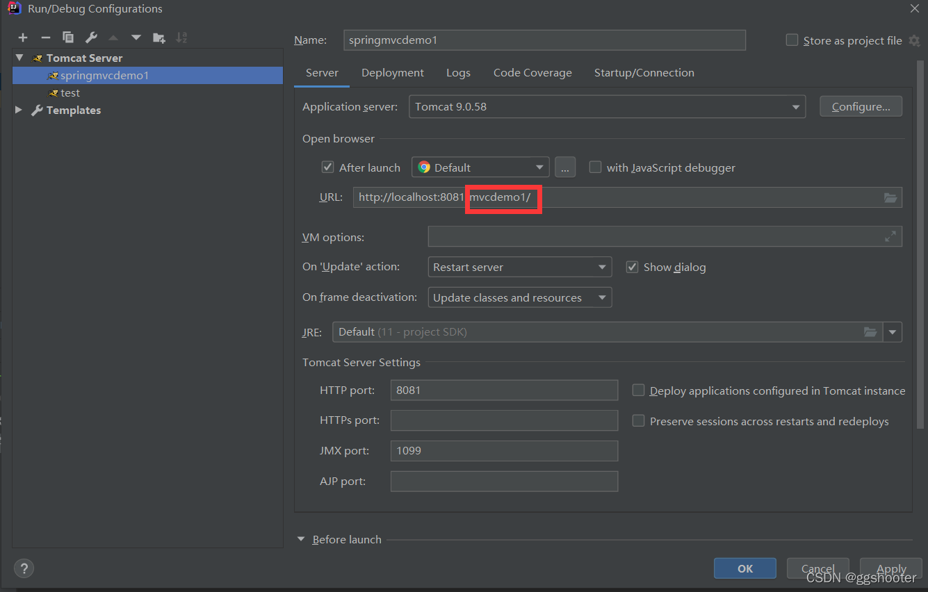The width and height of the screenshot is (928, 592).
Task: Click the JMX port field
Action: tap(504, 450)
